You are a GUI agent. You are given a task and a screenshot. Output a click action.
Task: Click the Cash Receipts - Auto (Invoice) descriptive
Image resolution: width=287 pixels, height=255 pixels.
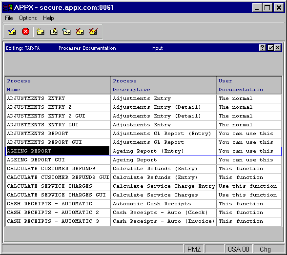tap(164, 221)
